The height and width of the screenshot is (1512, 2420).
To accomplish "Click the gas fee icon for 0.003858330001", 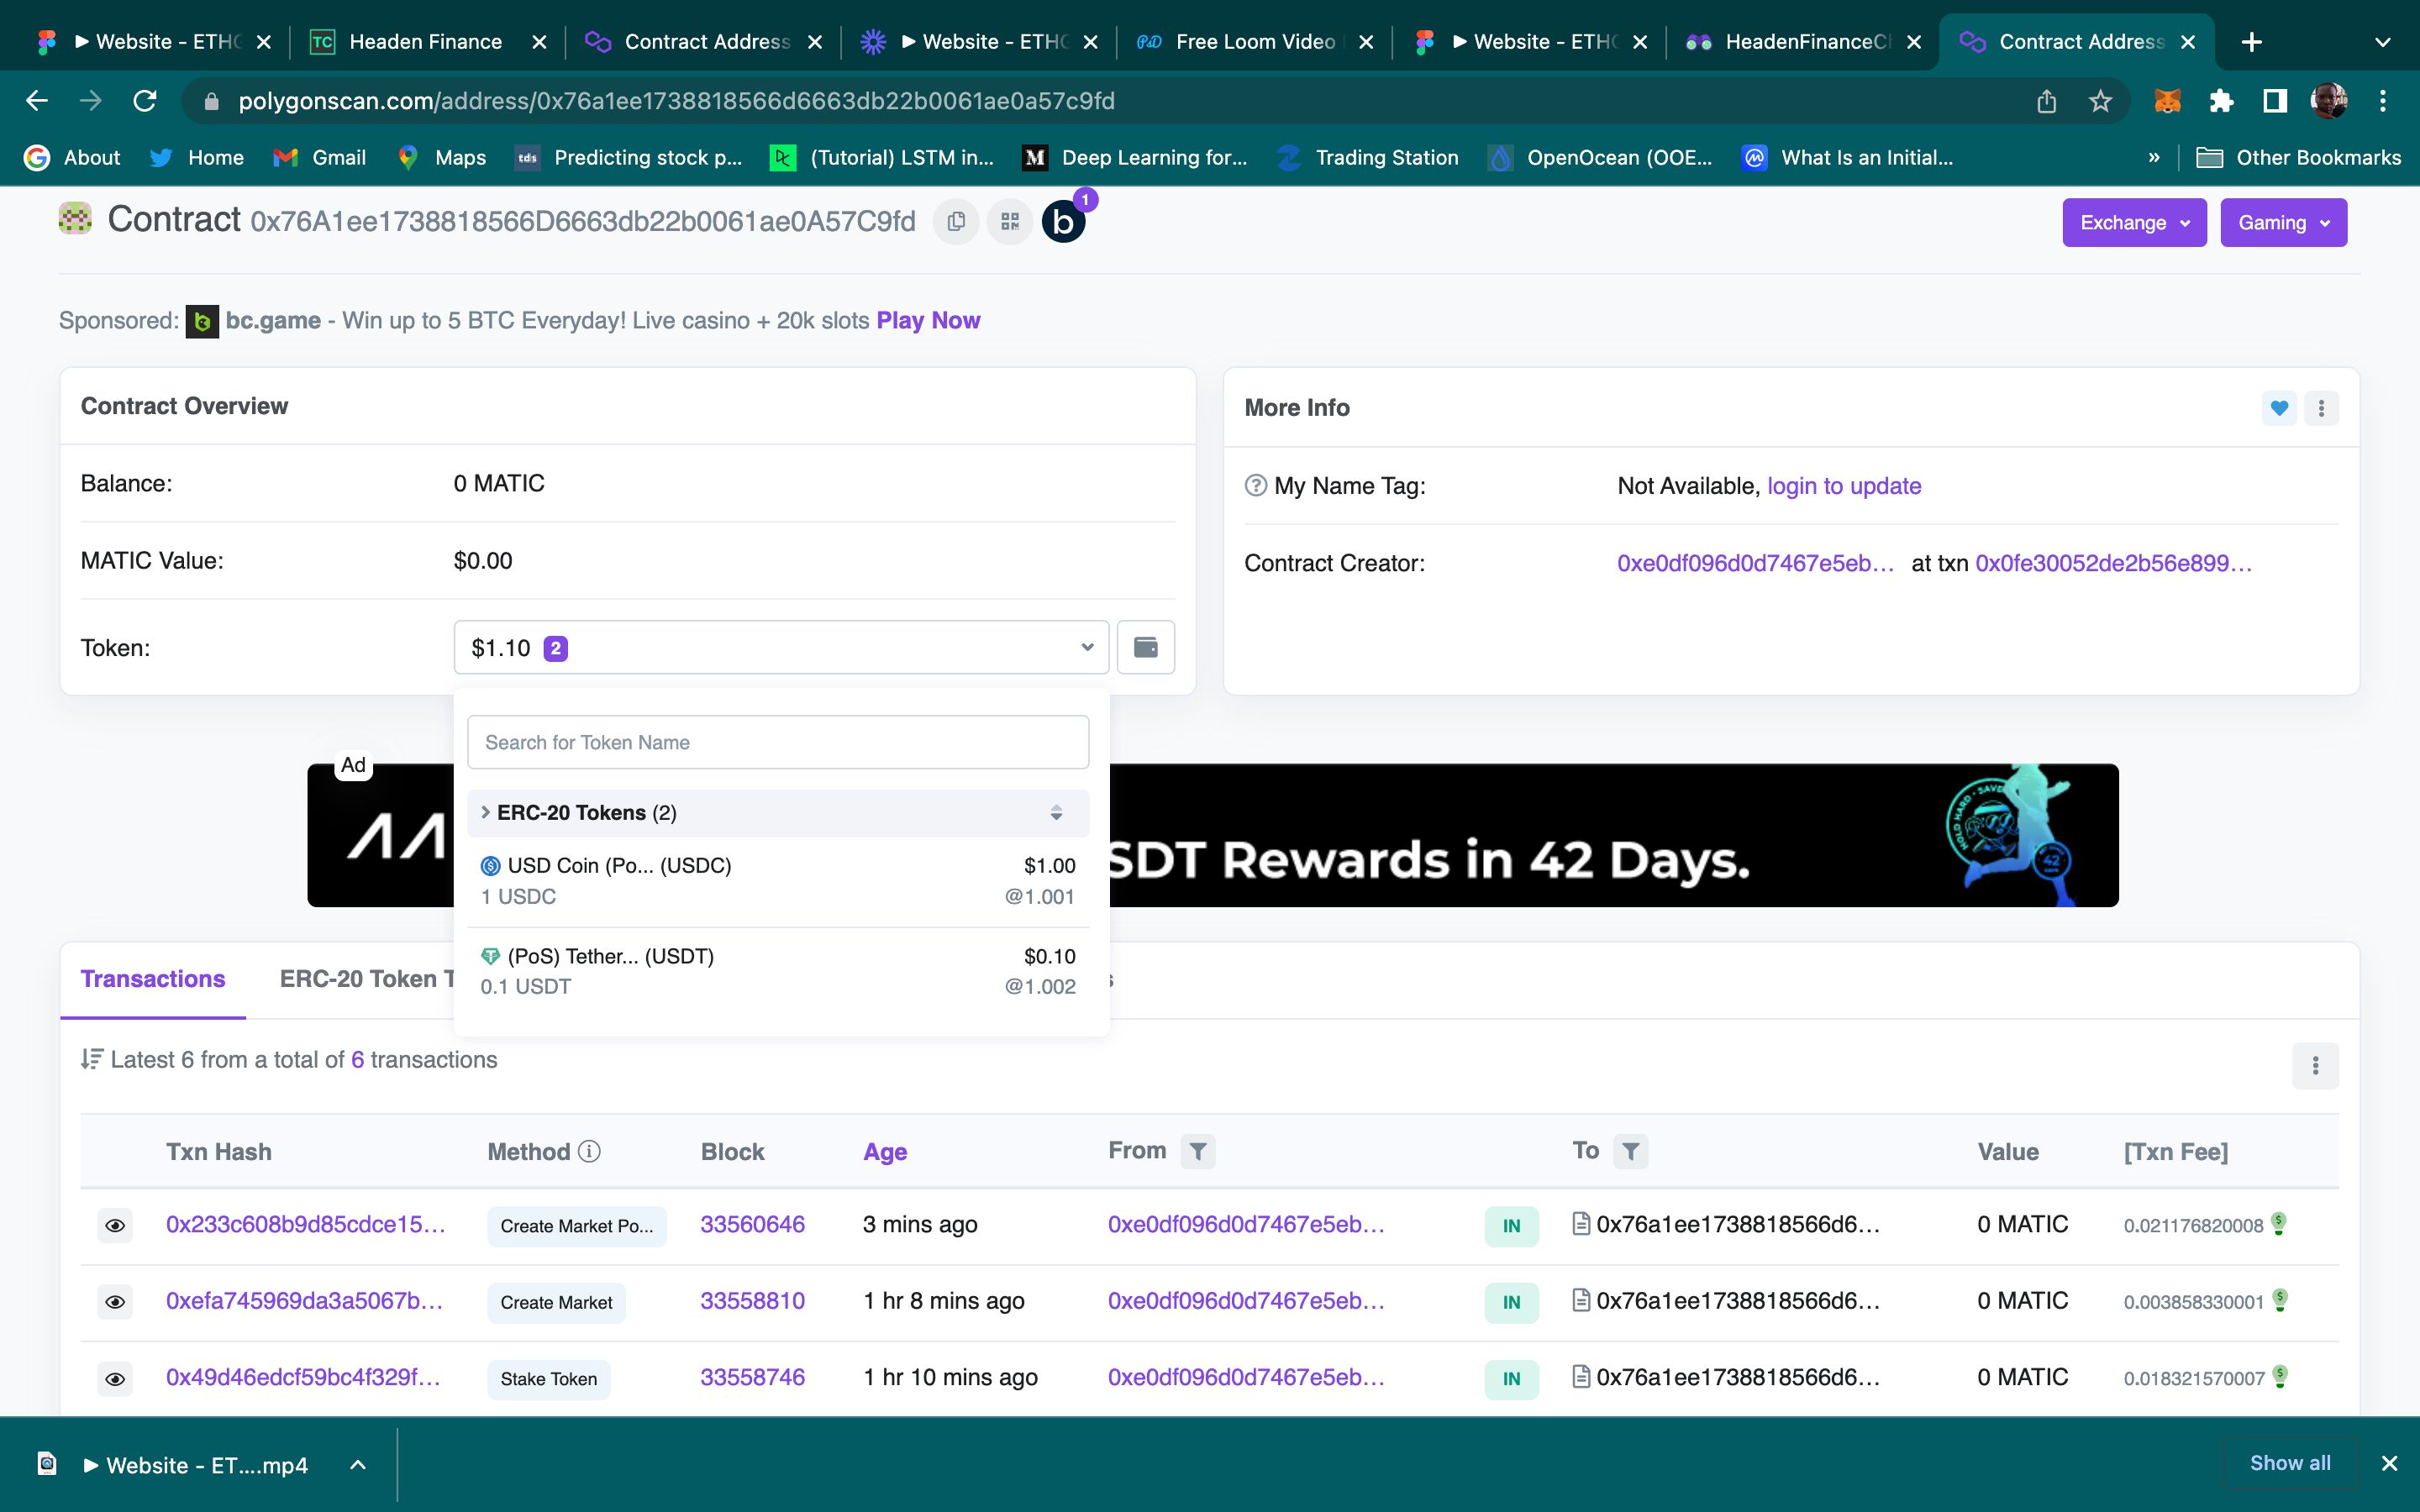I will click(2280, 1299).
